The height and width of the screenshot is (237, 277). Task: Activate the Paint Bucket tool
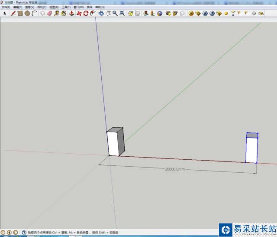point(63,13)
